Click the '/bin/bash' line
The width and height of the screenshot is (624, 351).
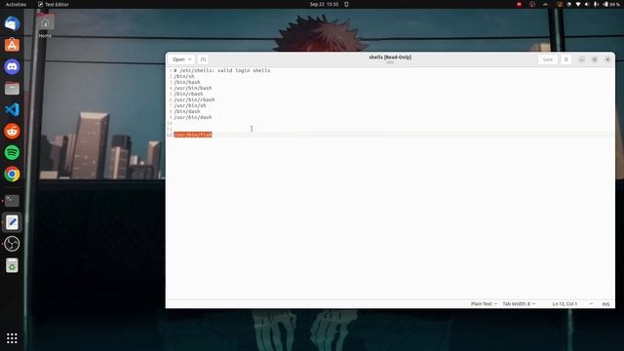187,82
